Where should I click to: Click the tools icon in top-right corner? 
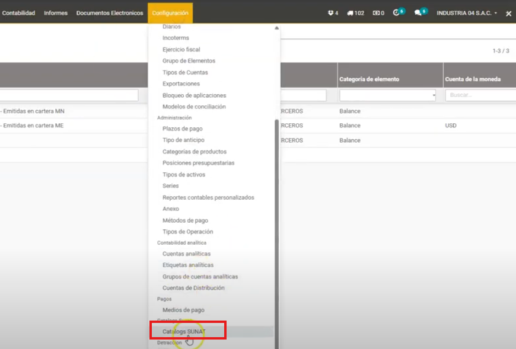tap(508, 13)
